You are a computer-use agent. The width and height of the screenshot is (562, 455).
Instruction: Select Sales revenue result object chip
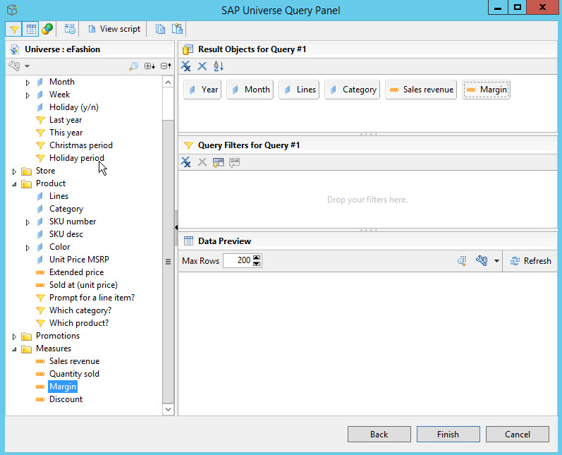(420, 90)
